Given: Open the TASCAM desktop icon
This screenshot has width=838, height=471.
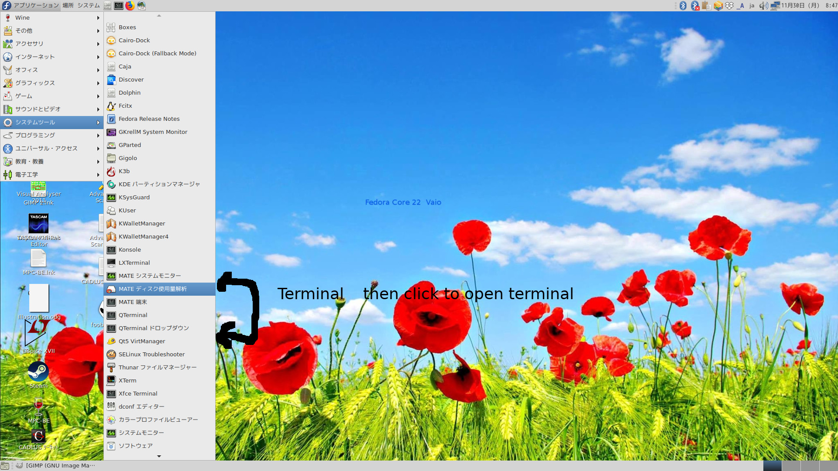Looking at the screenshot, I should pyautogui.click(x=38, y=224).
